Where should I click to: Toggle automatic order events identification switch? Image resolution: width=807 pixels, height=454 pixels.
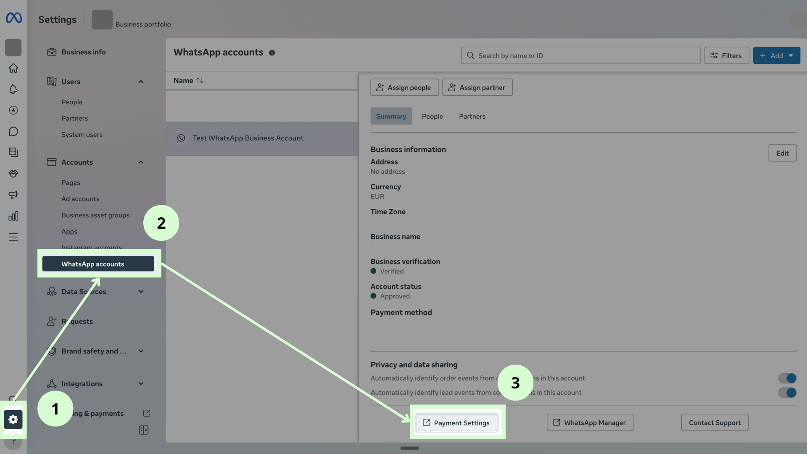[787, 378]
